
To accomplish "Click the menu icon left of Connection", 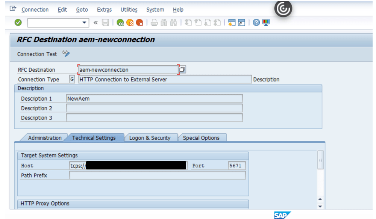I will pos(13,9).
